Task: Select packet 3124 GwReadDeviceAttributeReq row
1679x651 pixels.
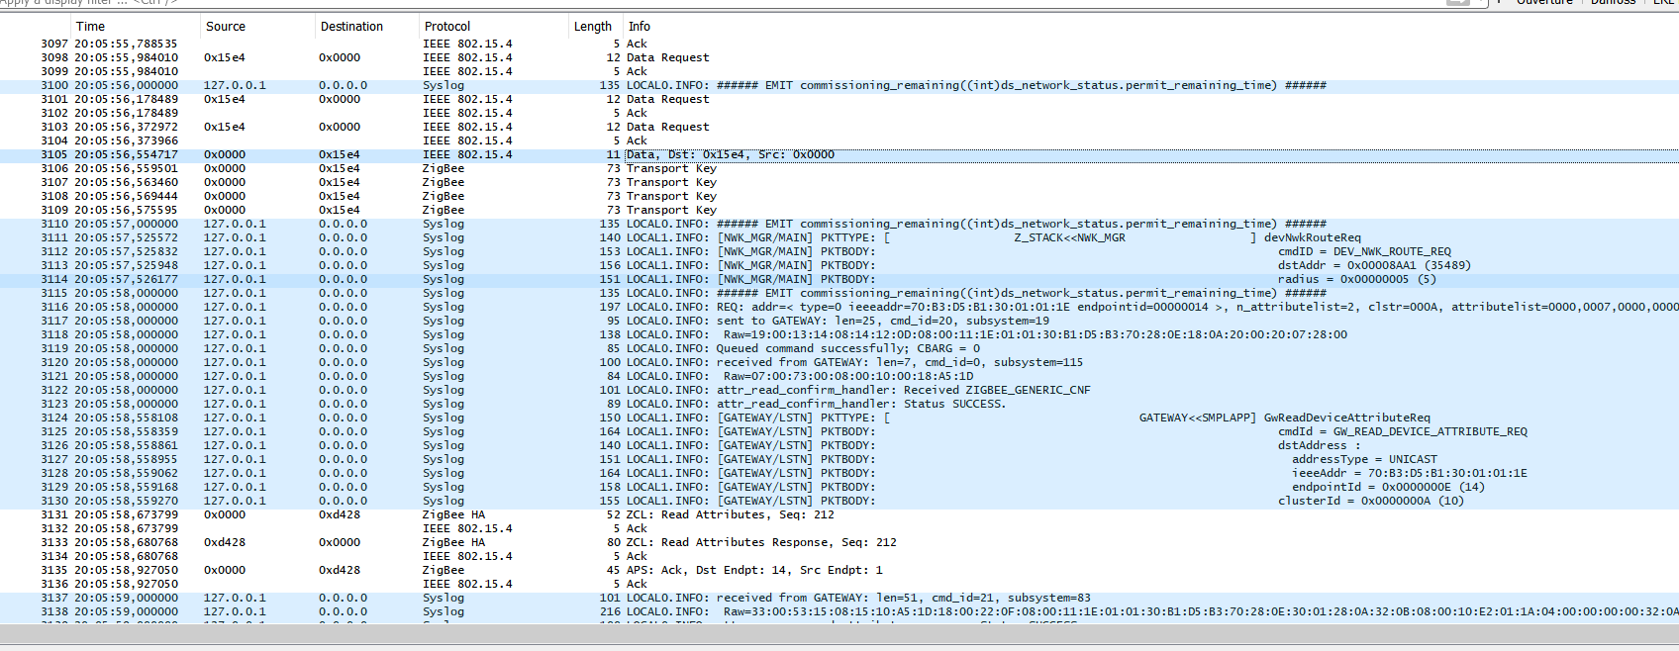Action: click(839, 418)
